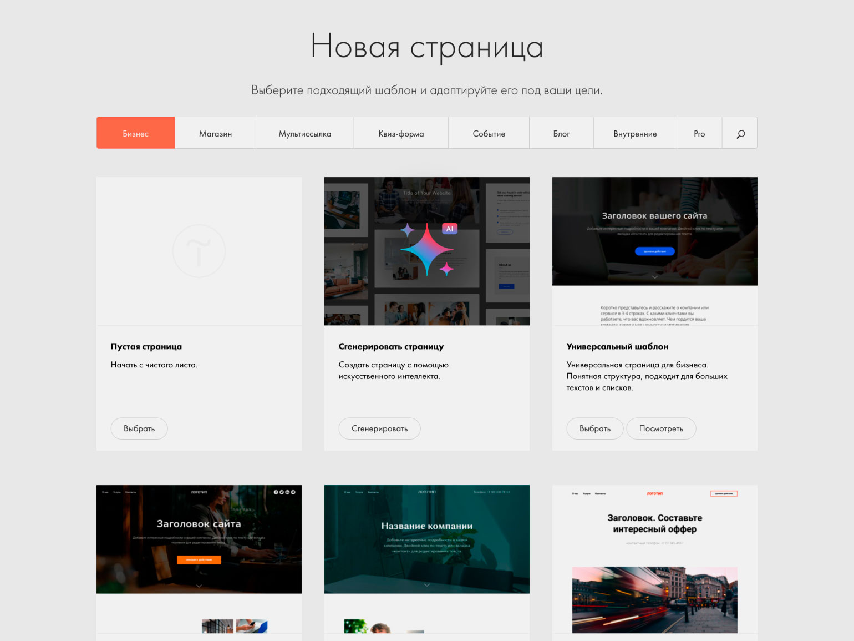Click the colorful AI sparkle star icon
The image size is (854, 641).
[427, 250]
